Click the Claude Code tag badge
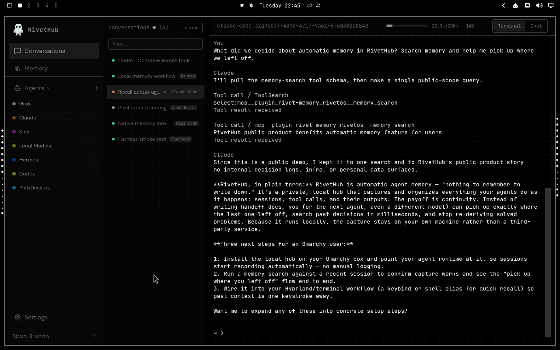The height and width of the screenshot is (350, 560). tap(184, 92)
